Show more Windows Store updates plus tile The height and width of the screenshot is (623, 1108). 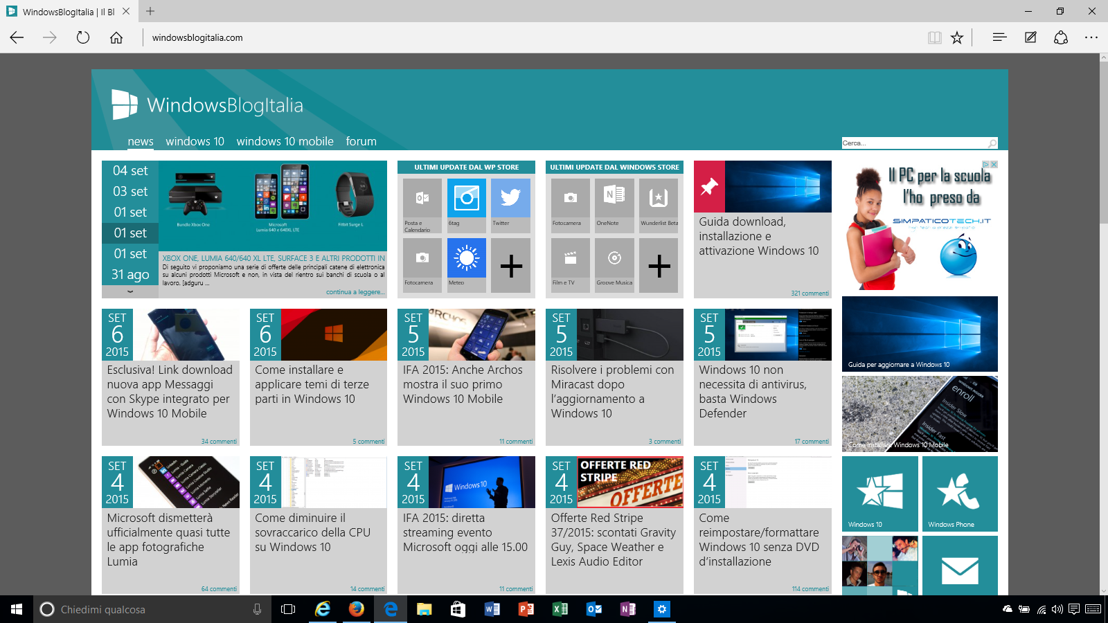(x=659, y=265)
